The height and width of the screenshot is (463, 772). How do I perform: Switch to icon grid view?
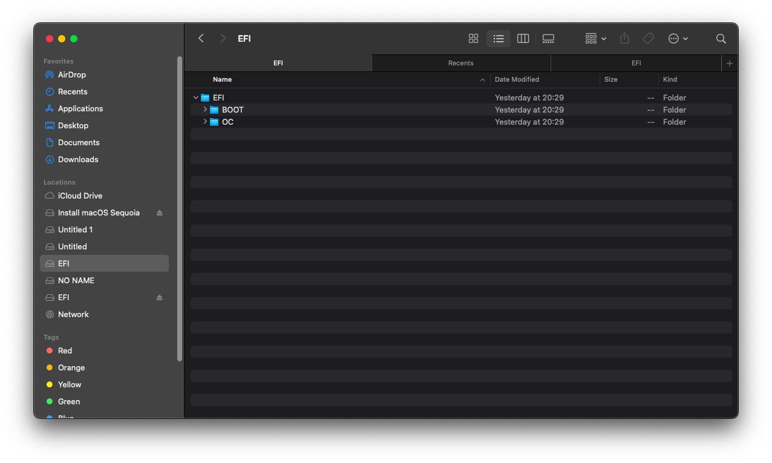tap(473, 38)
